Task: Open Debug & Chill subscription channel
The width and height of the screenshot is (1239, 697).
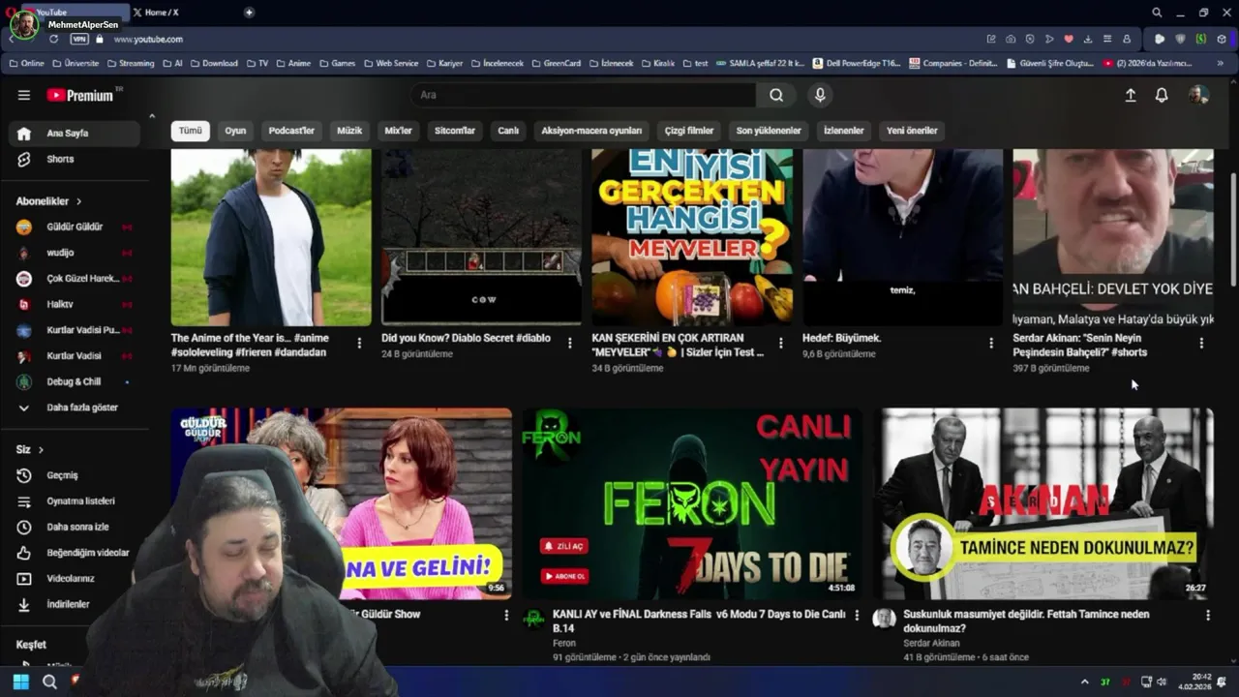Action: click(x=75, y=381)
